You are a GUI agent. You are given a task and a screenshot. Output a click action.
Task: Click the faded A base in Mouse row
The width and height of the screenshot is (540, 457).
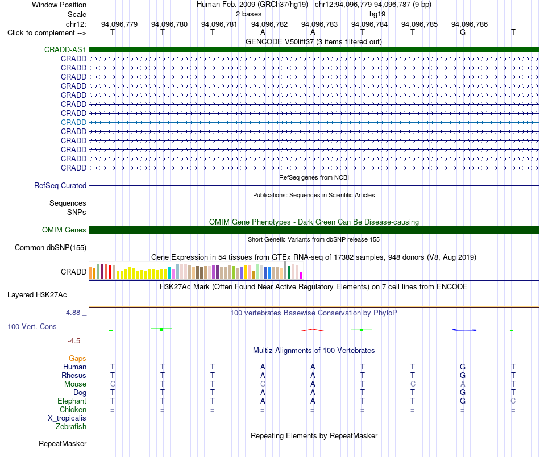pos(463,384)
